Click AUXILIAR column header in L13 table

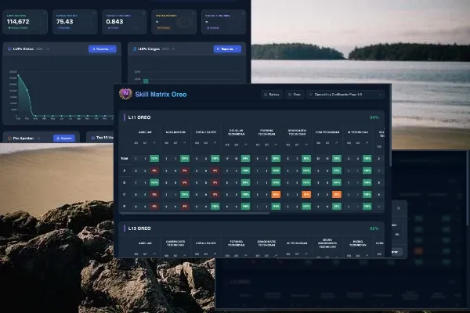pos(145,243)
